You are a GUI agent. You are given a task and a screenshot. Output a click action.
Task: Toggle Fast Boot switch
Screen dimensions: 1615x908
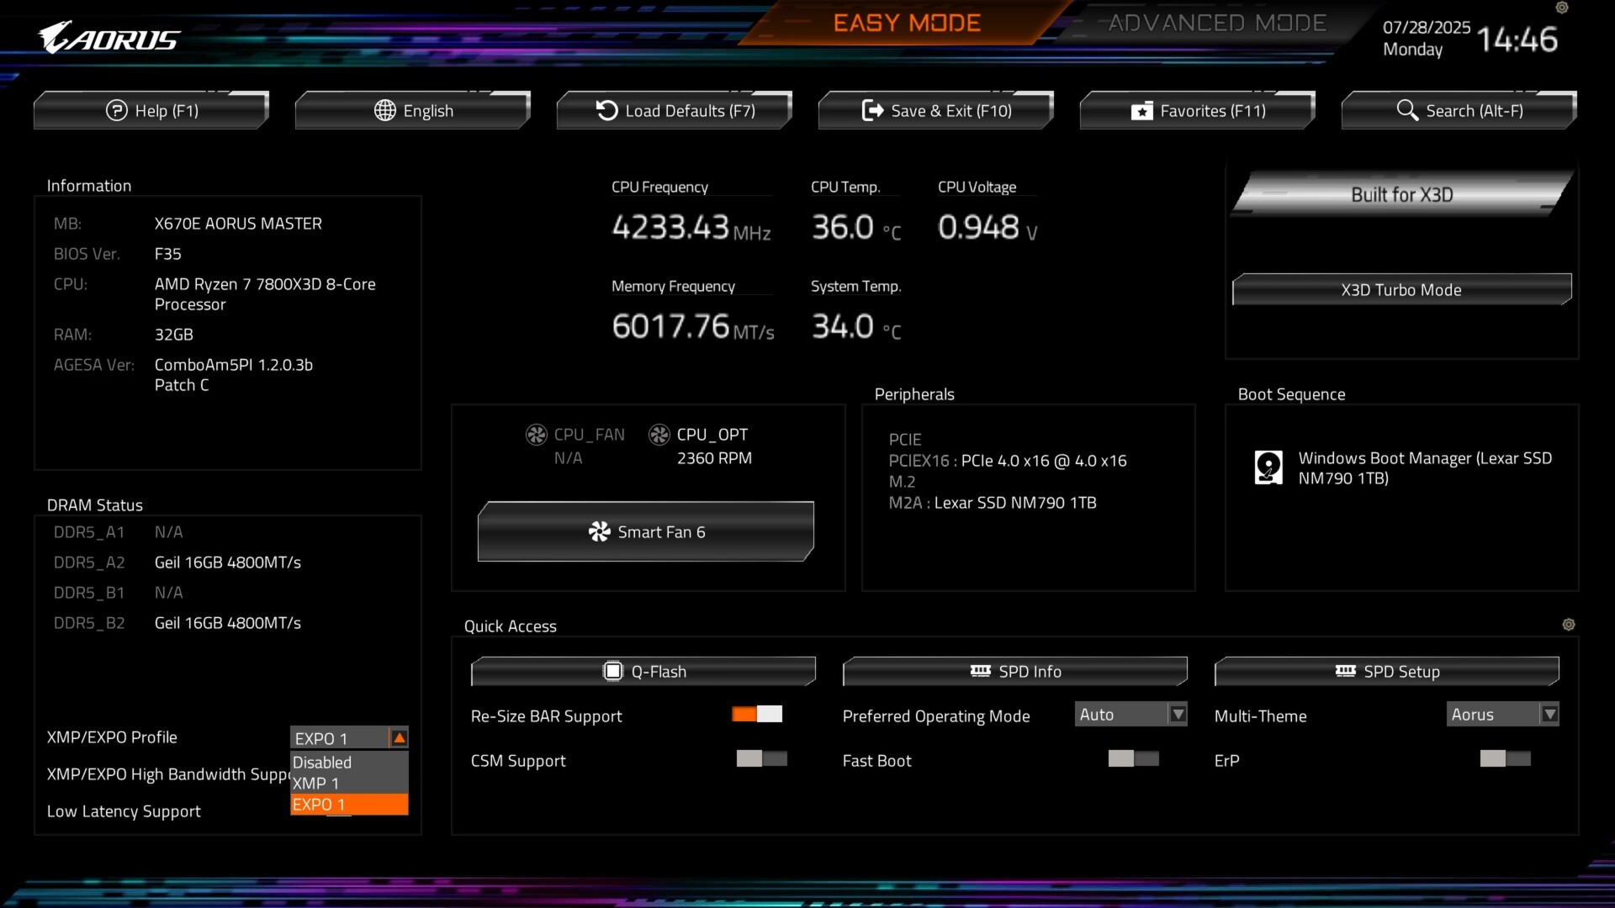[x=1134, y=758]
